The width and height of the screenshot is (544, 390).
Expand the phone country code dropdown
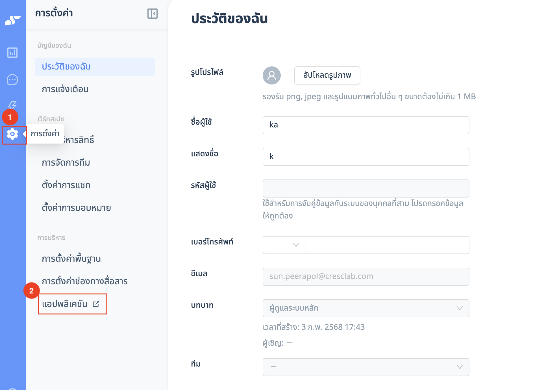(x=284, y=245)
